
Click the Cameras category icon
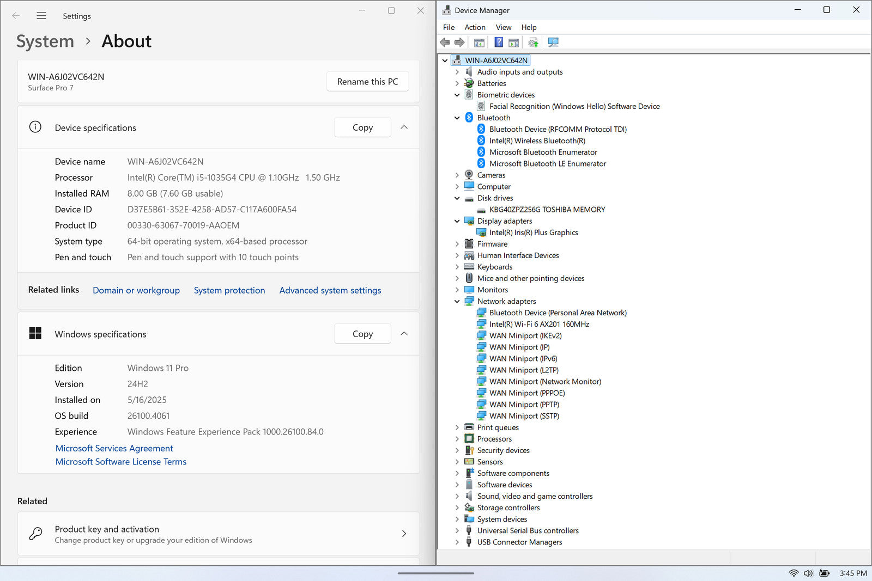pyautogui.click(x=469, y=175)
